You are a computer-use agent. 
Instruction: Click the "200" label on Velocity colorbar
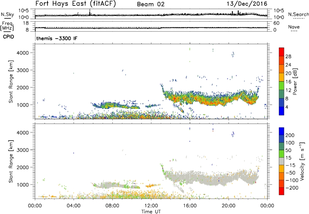pyautogui.click(x=290, y=135)
